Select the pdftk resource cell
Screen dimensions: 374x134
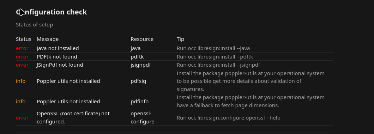(137, 57)
